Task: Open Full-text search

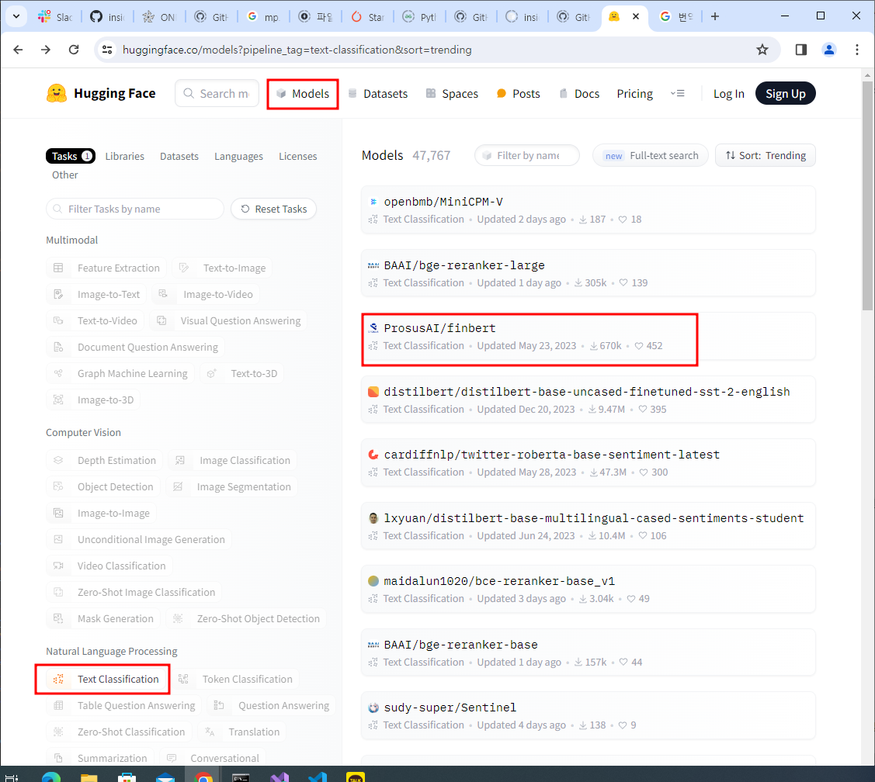Action: coord(651,156)
